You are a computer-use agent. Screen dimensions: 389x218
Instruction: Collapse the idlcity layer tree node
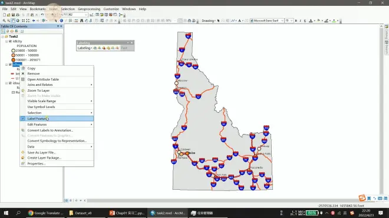tap(6, 41)
